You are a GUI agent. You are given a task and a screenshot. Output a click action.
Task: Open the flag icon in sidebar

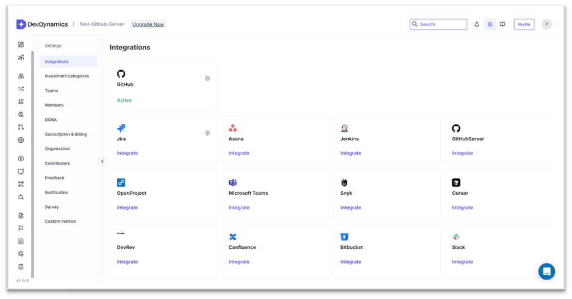(x=21, y=228)
